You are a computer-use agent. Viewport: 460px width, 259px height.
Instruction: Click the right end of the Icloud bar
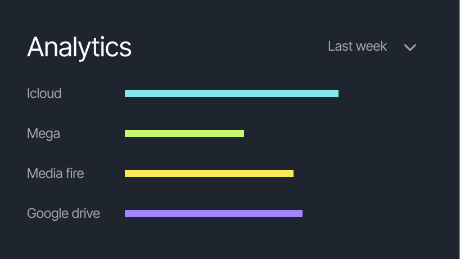point(336,93)
